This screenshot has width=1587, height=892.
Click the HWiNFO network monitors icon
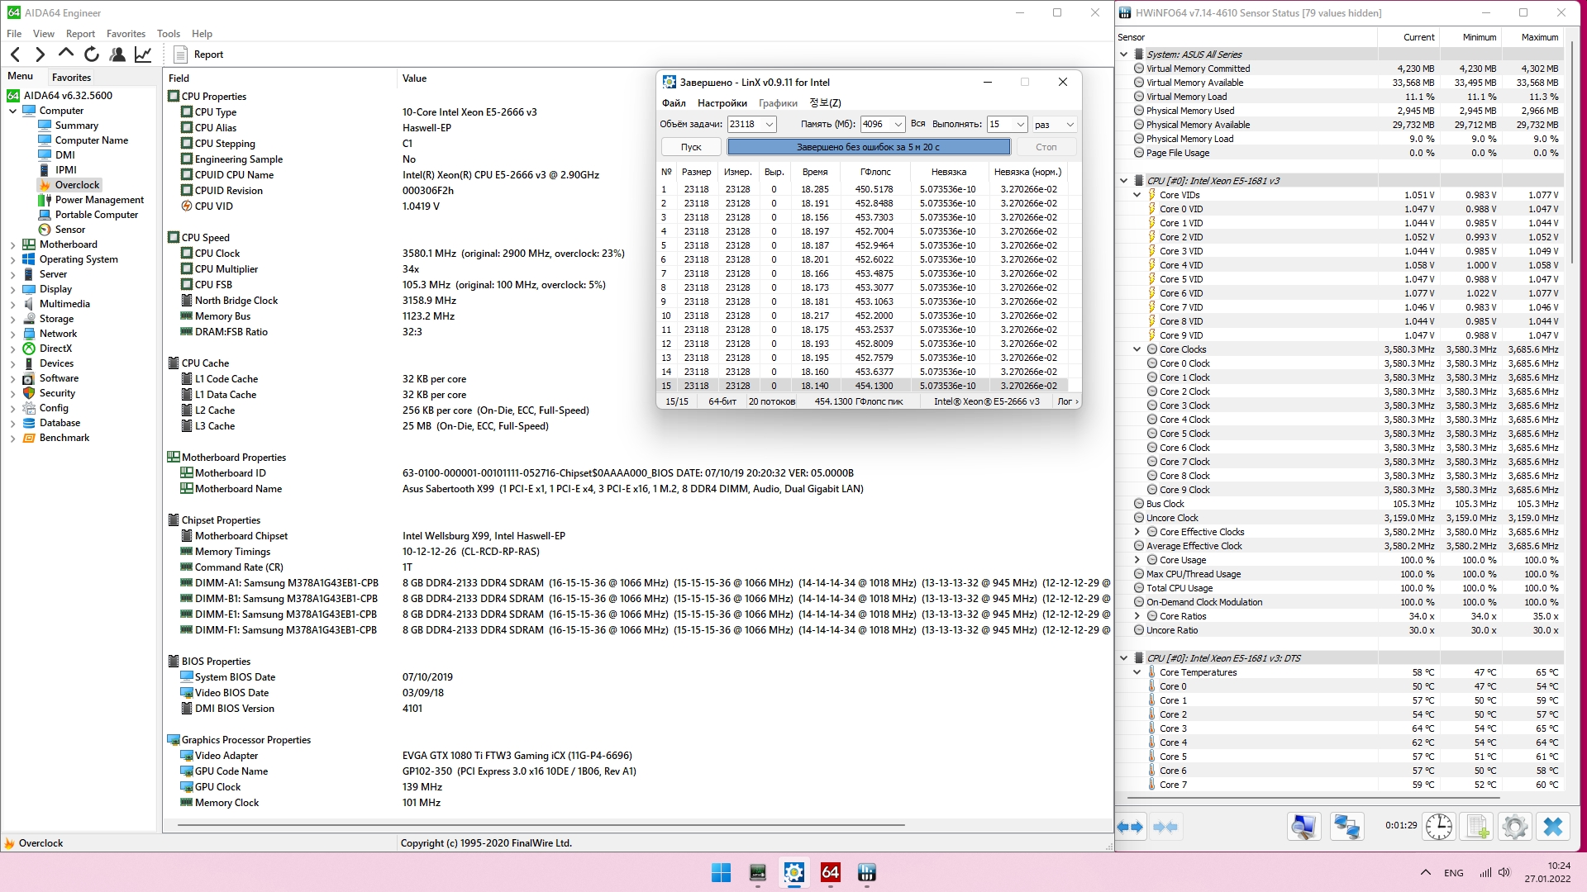1346,827
